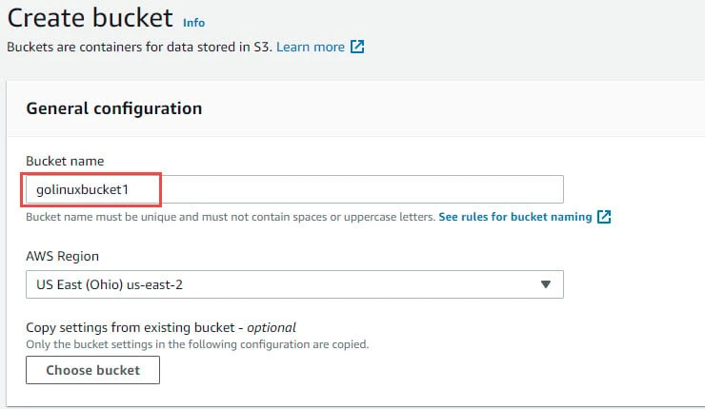Click the Create bucket page title
This screenshot has width=705, height=409.
pyautogui.click(x=90, y=17)
